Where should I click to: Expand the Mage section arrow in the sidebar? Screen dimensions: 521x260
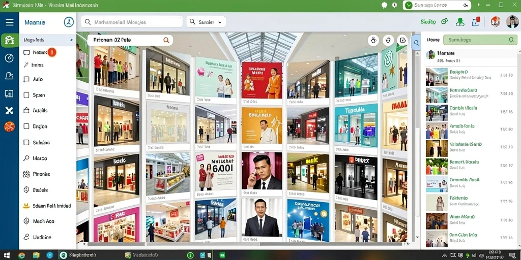click(71, 40)
